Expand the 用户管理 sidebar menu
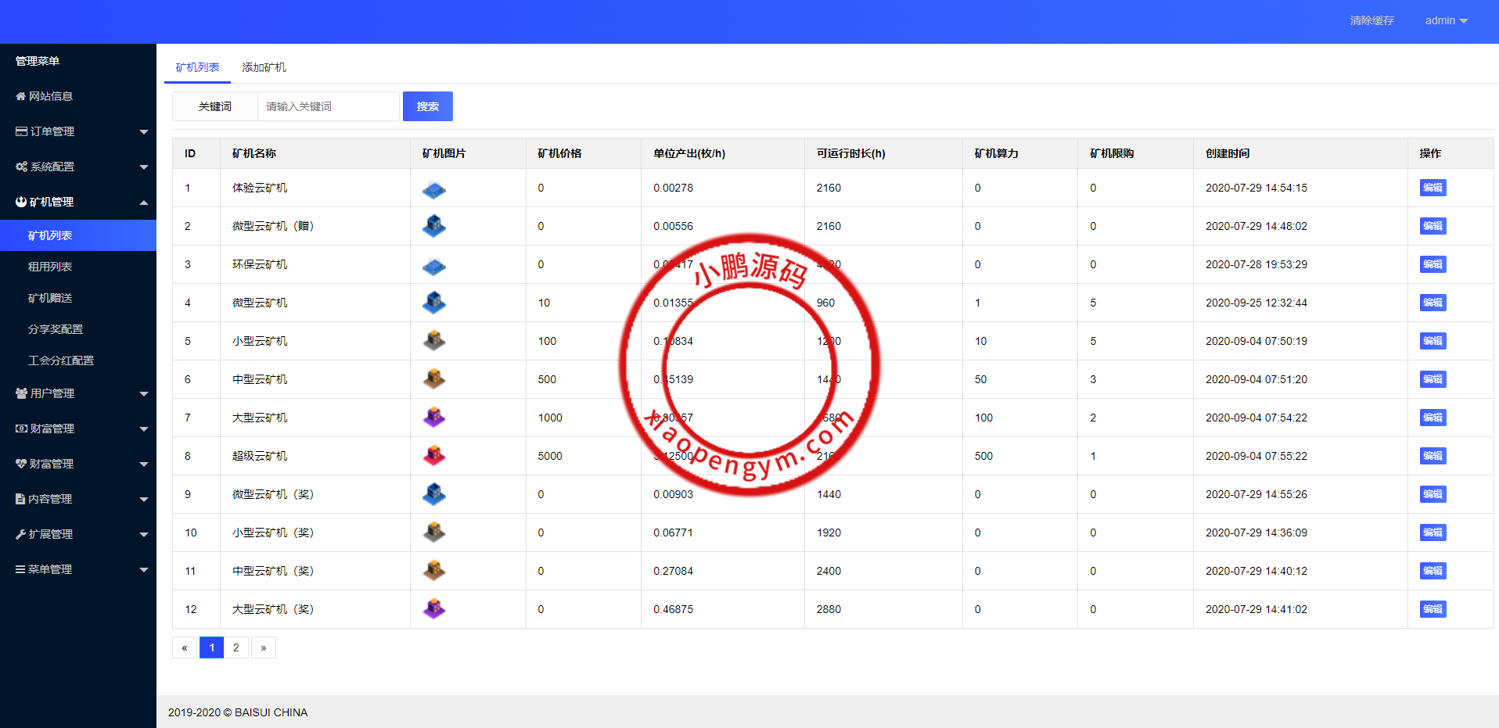Viewport: 1499px width, 728px height. click(x=78, y=393)
